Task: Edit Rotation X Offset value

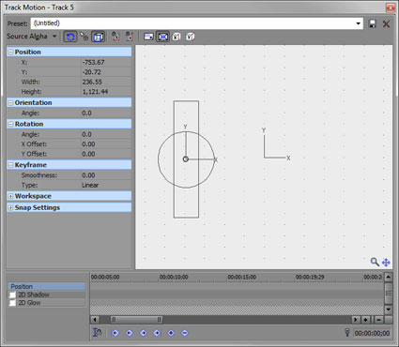Action: tap(106, 144)
